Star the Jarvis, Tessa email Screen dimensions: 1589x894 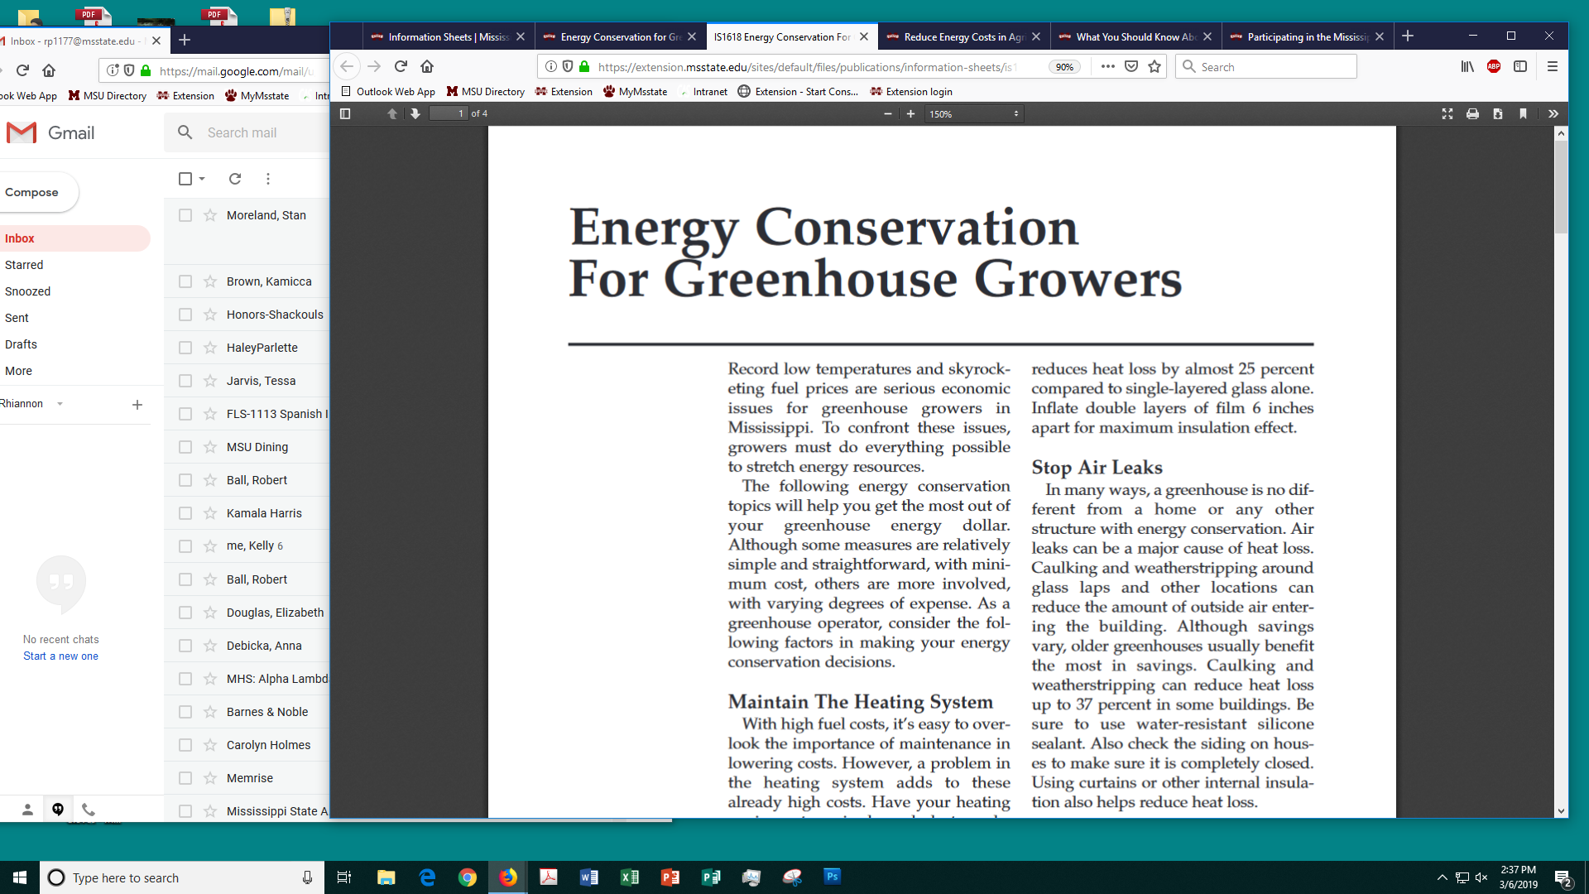(x=210, y=381)
